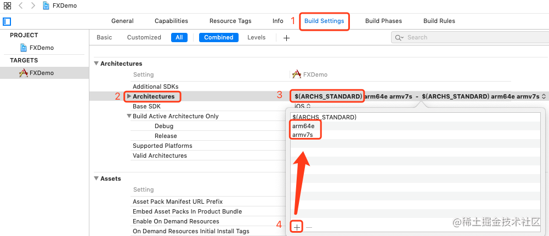Open the related items grid icon
Screen dimensions: 549x236
pyautogui.click(x=7, y=5)
